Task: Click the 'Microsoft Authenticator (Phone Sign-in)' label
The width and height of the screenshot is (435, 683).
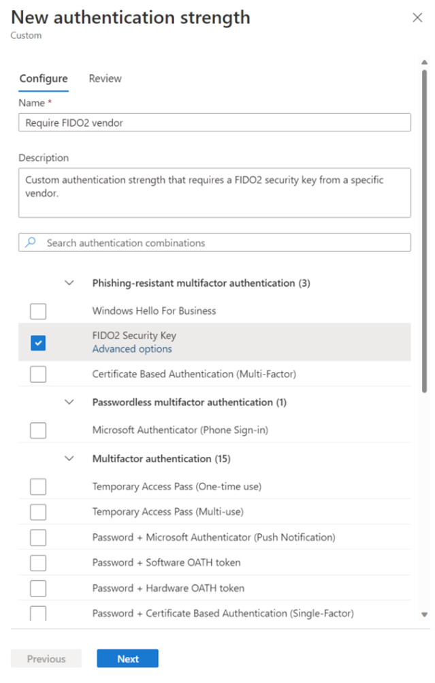Action: [180, 430]
